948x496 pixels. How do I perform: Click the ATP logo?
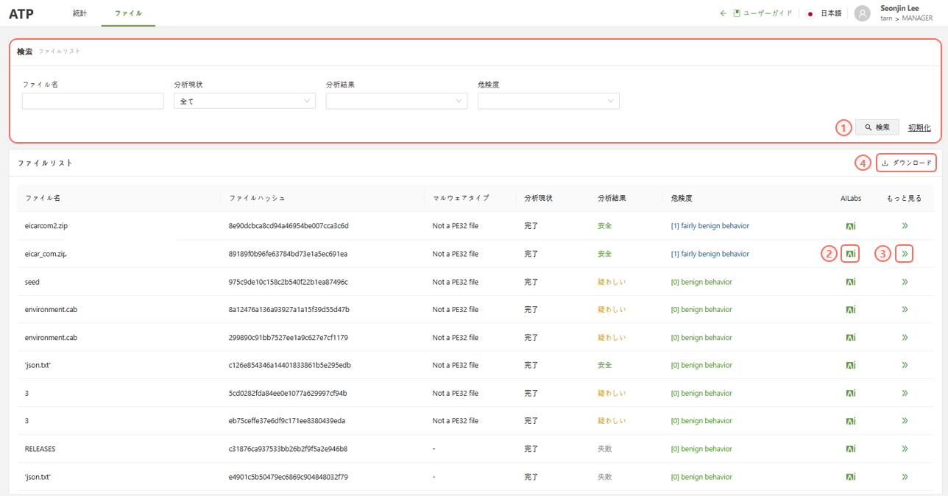pyautogui.click(x=21, y=14)
